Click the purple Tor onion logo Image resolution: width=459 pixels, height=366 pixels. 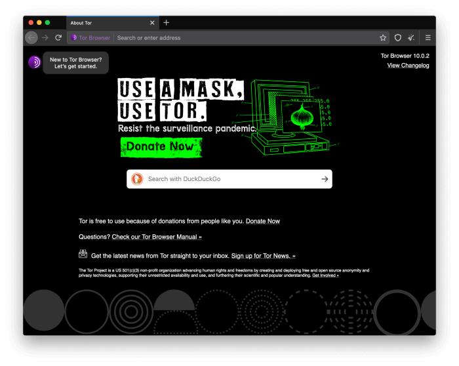35,62
